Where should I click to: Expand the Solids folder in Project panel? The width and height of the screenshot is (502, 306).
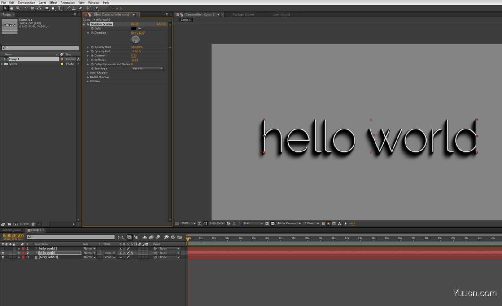pos(2,64)
